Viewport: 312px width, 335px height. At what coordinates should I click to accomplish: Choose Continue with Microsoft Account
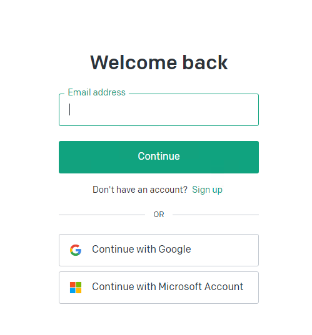click(x=159, y=288)
